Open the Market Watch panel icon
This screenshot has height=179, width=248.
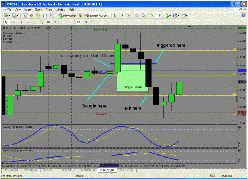click(x=25, y=15)
